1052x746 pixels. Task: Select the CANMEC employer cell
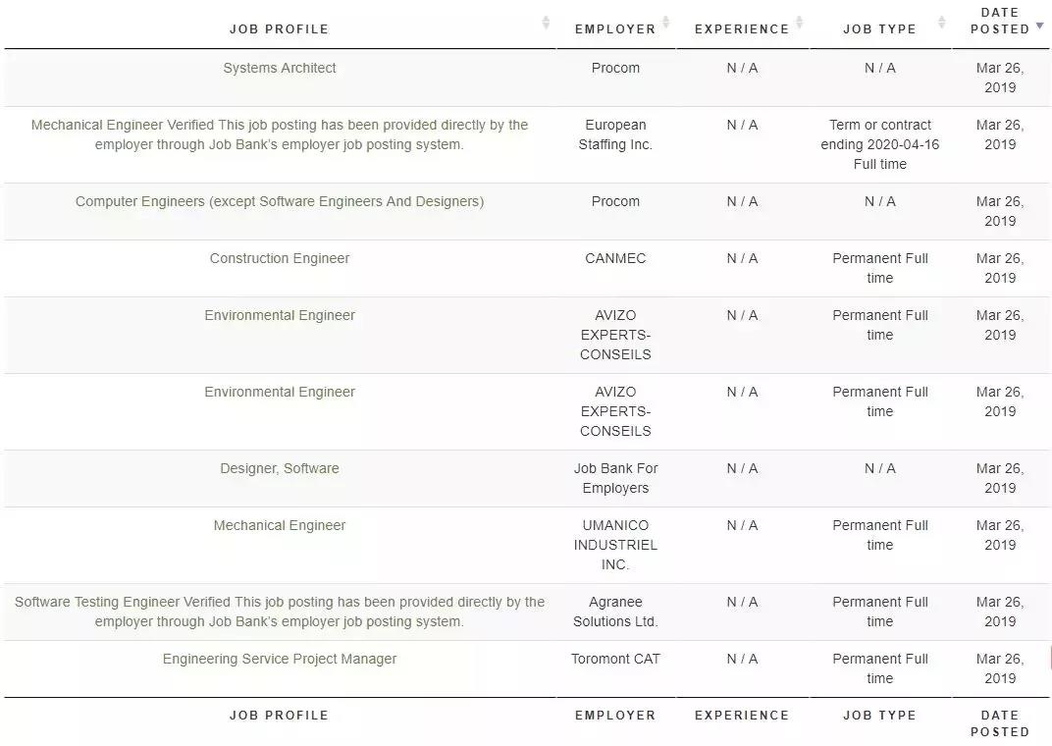click(615, 258)
